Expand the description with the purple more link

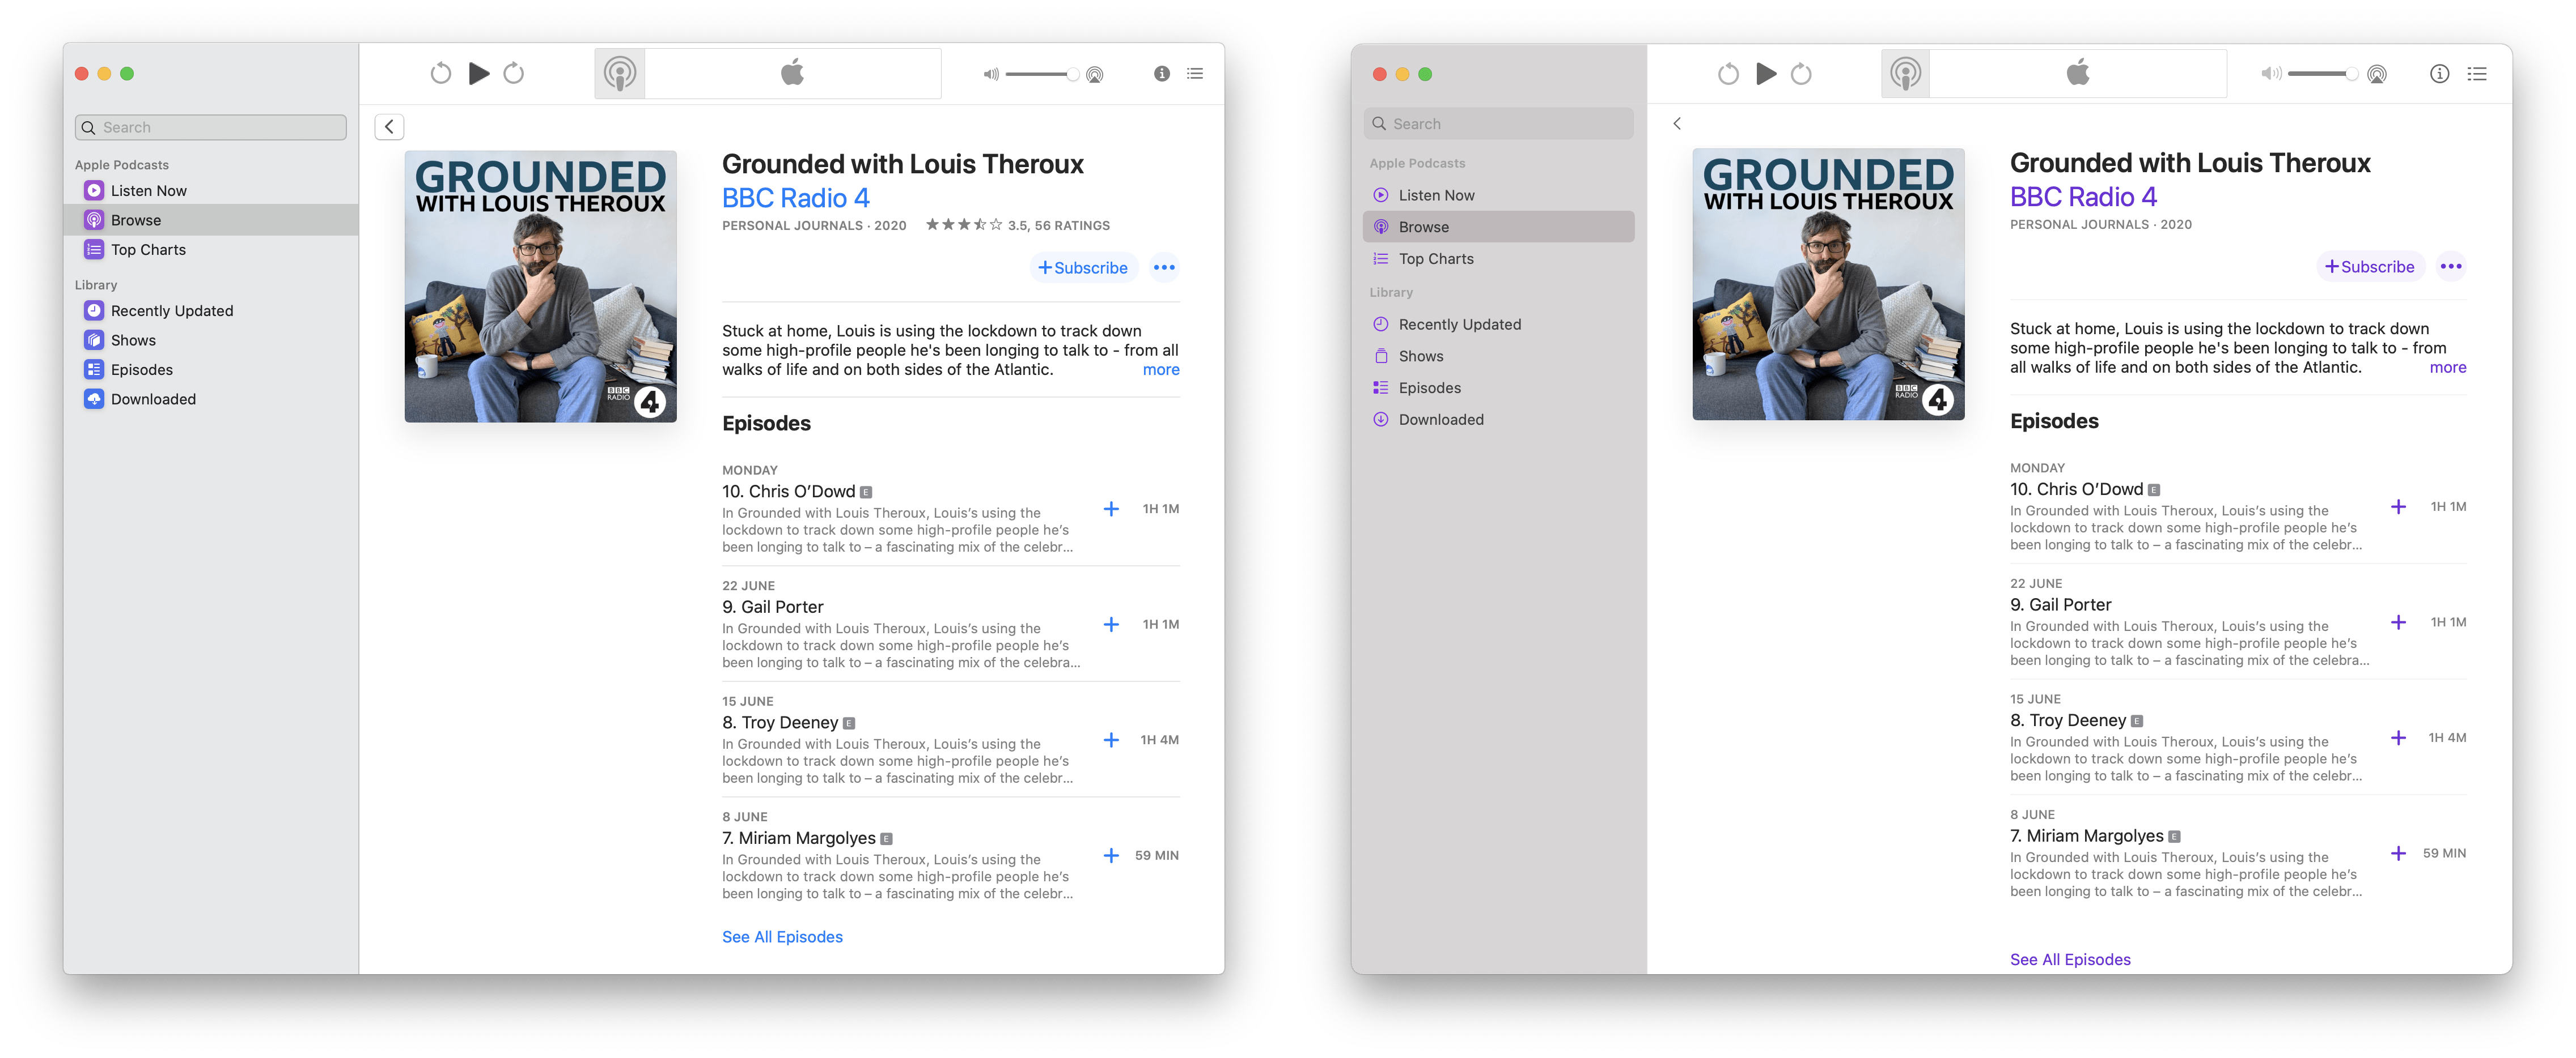2448,368
